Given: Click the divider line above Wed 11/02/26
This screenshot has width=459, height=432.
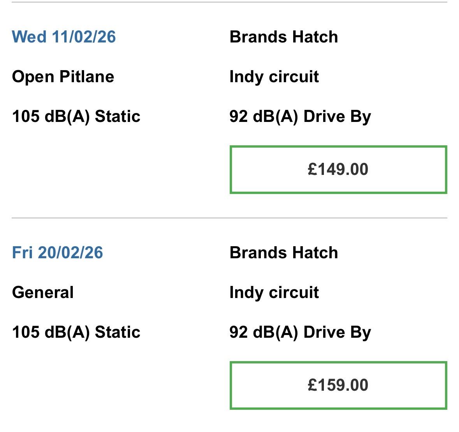Looking at the screenshot, I should point(229,2).
